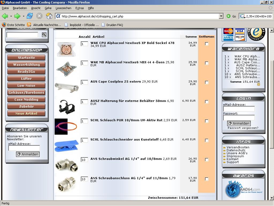Open the limpbizkit bookmark
The height and width of the screenshot is (206, 274).
[x=82, y=25]
